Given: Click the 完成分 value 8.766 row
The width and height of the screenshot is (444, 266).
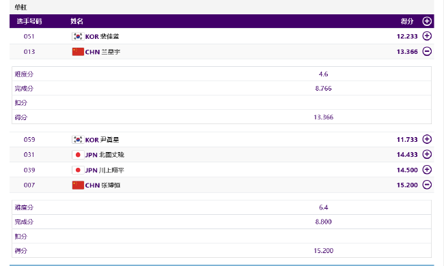Looking at the screenshot, I should click(x=222, y=88).
